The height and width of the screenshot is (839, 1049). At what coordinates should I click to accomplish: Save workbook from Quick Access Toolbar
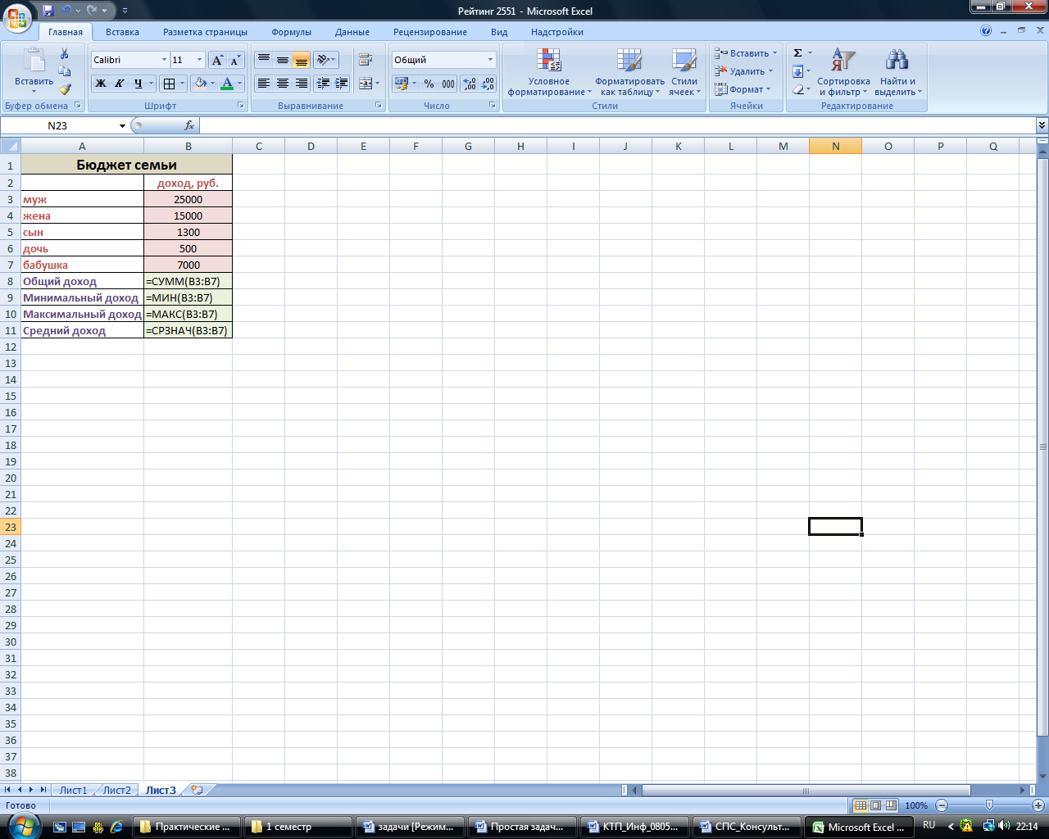(48, 11)
